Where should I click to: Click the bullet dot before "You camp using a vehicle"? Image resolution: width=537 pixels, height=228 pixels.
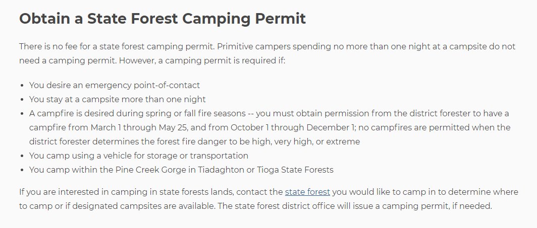[22, 156]
